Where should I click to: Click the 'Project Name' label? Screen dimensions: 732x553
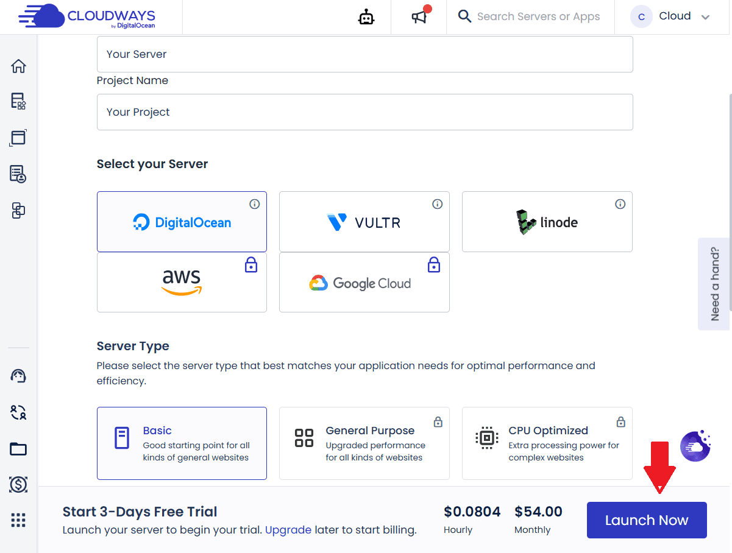[x=132, y=80]
